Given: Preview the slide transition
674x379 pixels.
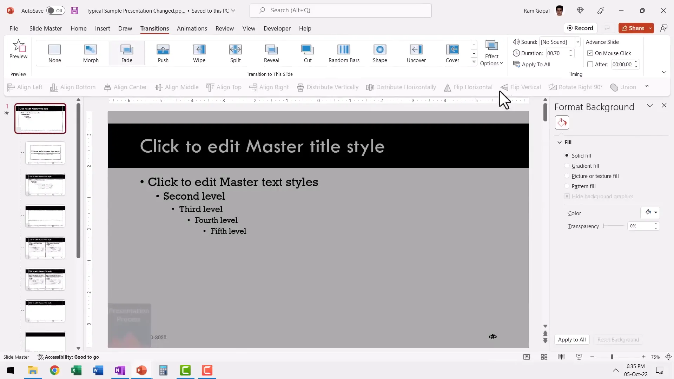Looking at the screenshot, I should pos(18,49).
